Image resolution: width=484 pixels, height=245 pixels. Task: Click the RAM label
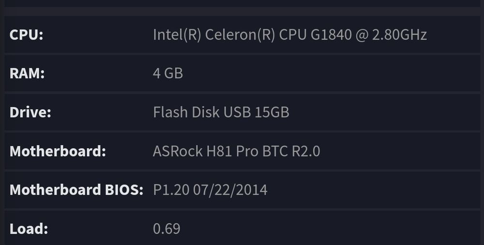[x=27, y=74]
